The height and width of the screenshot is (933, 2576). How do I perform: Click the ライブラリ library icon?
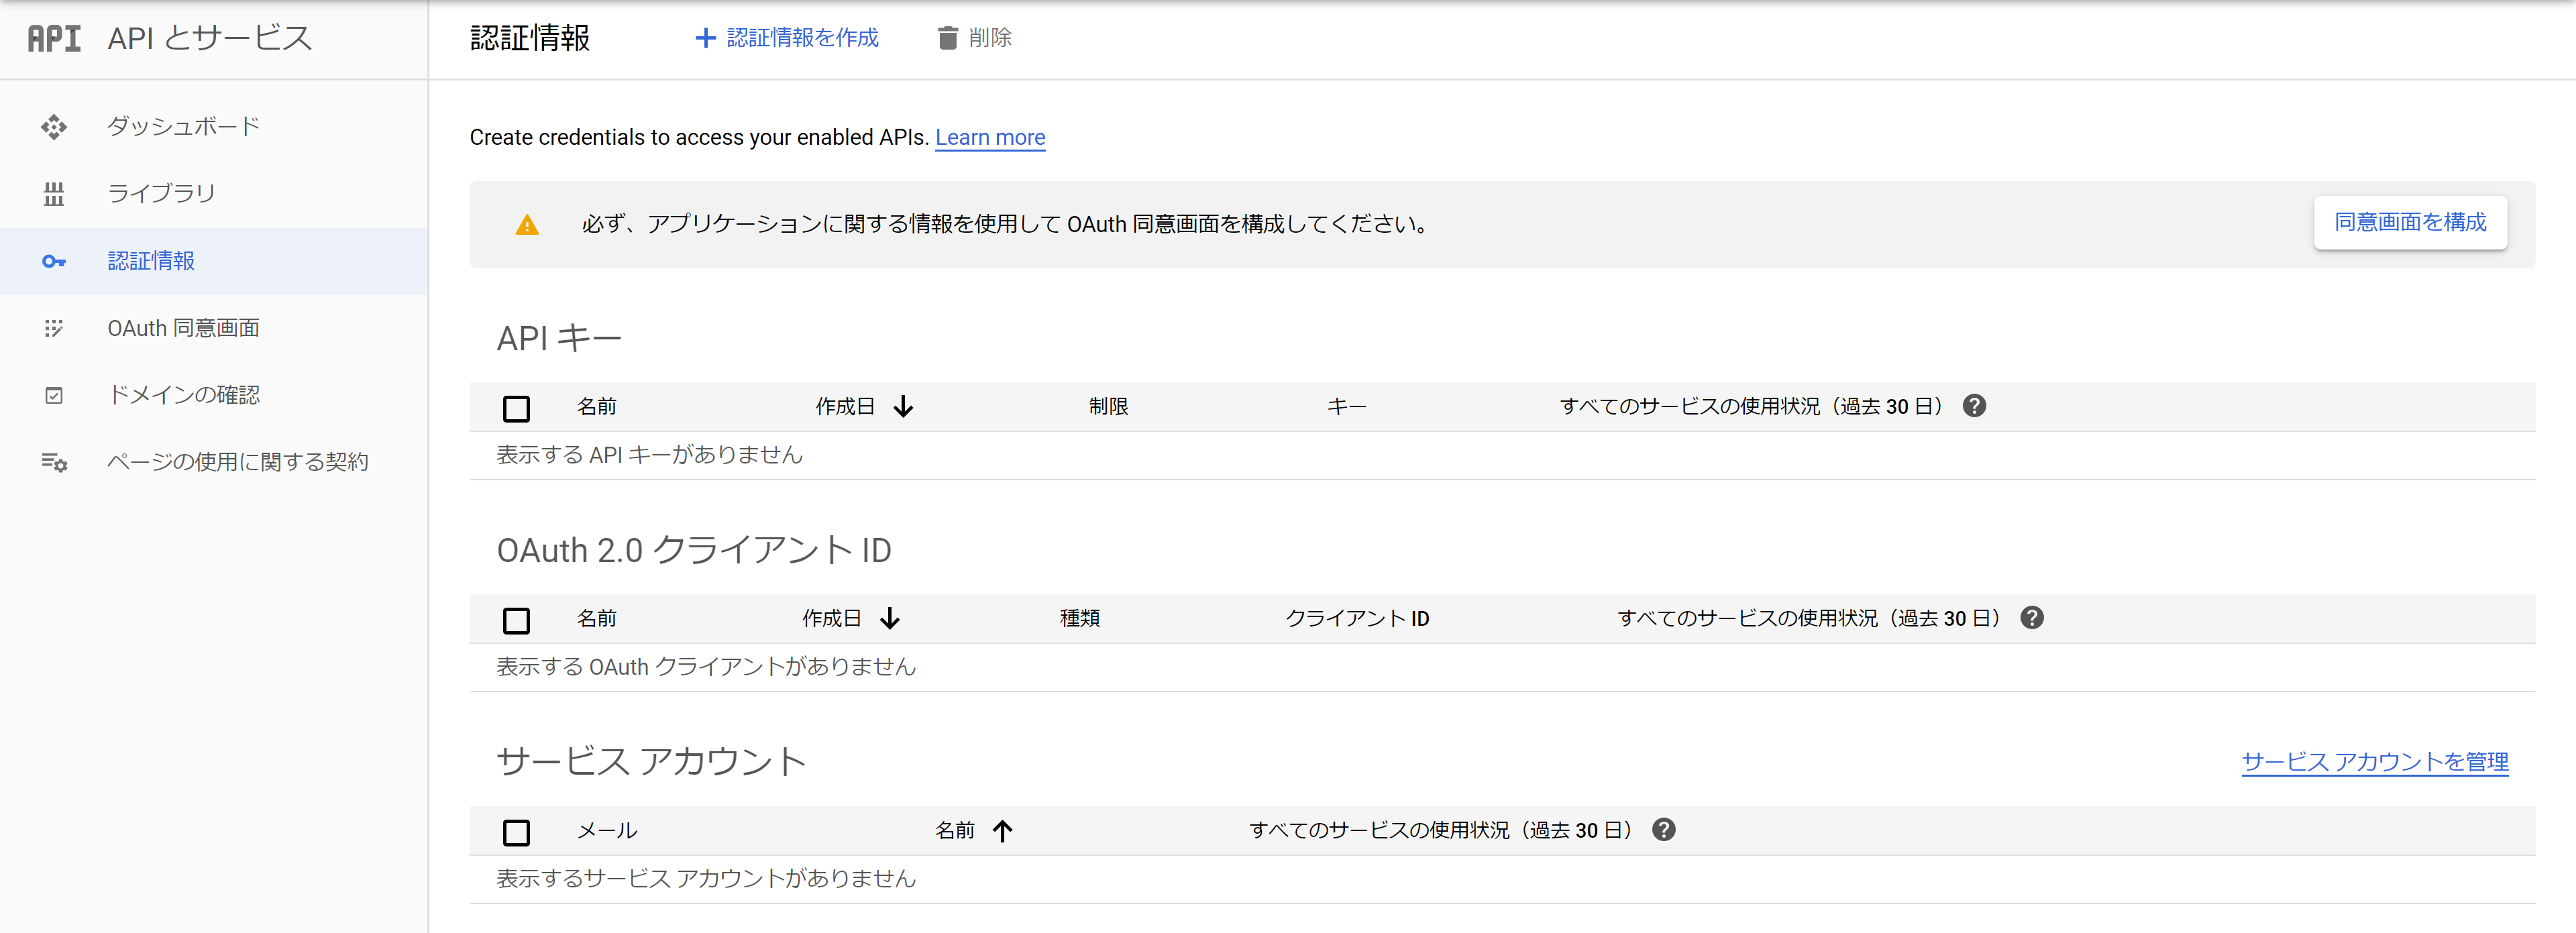coord(54,194)
